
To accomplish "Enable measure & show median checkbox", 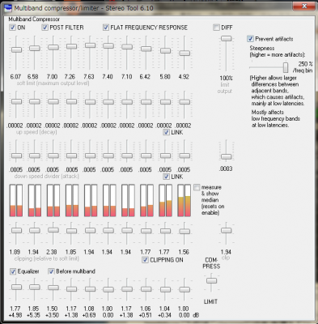I will click(x=197, y=187).
